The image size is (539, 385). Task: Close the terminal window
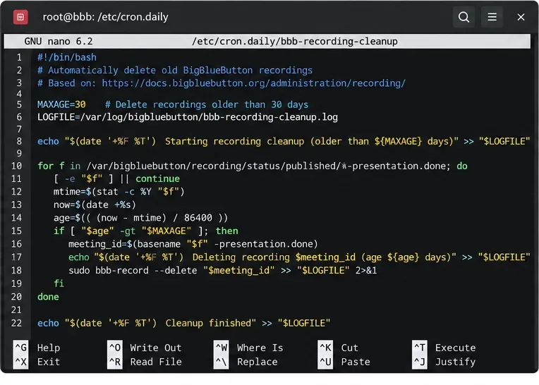[x=521, y=17]
